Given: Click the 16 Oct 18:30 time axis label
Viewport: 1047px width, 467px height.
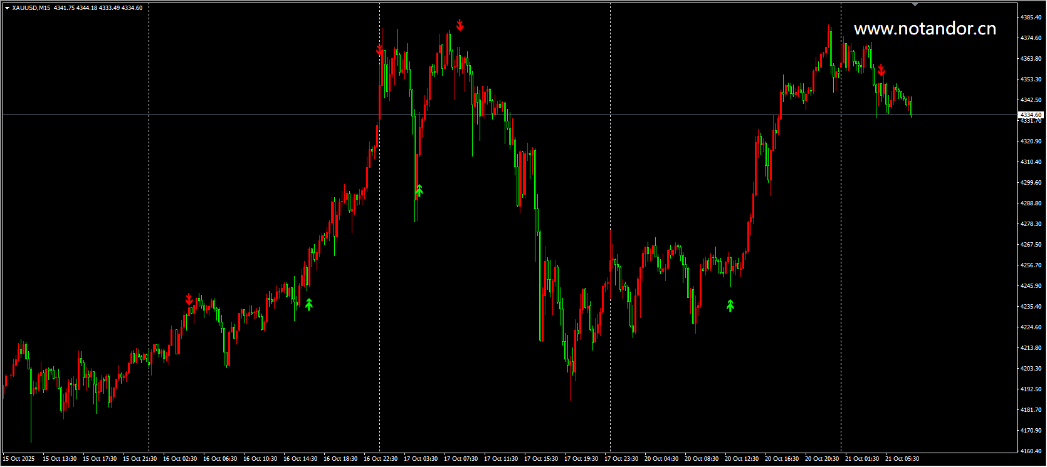Looking at the screenshot, I should coord(340,459).
